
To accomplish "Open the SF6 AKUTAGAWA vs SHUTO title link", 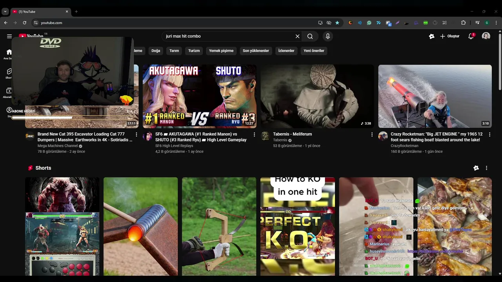I will tap(201, 137).
